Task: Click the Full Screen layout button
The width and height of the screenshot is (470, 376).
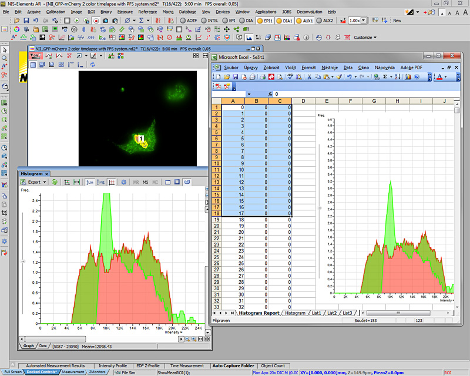Action: (12, 372)
